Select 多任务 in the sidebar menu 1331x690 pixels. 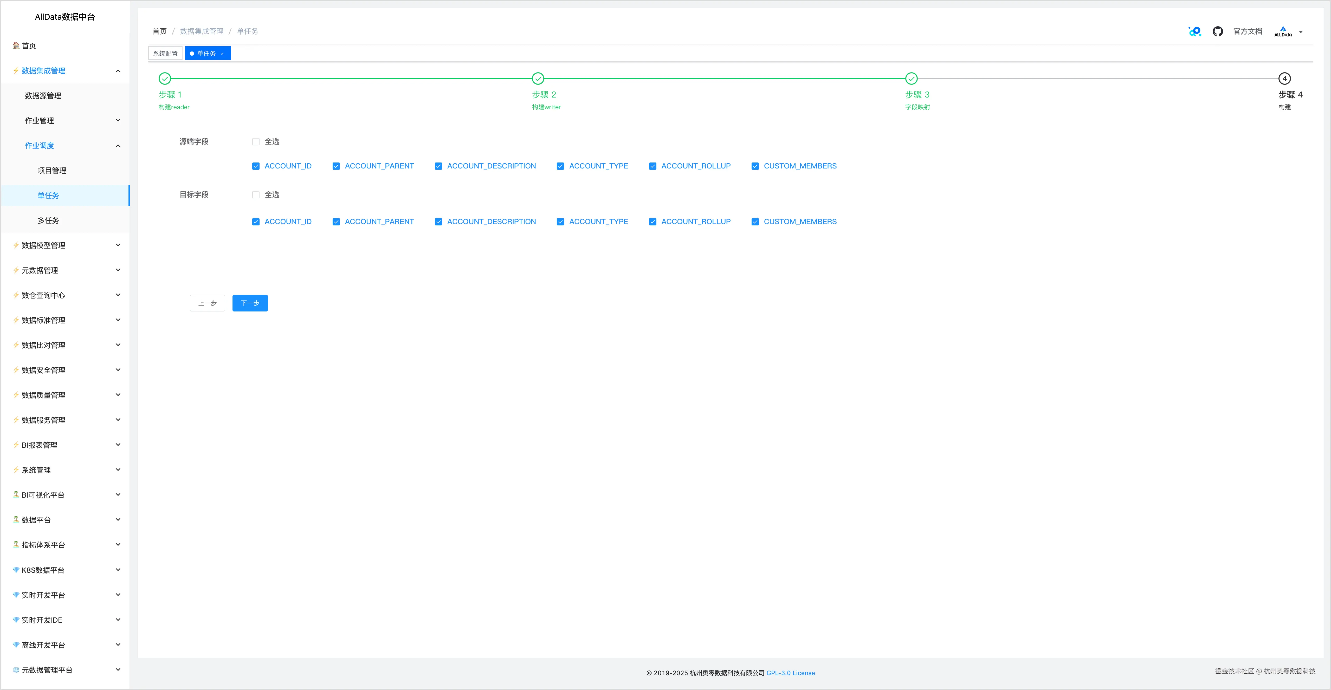[48, 220]
